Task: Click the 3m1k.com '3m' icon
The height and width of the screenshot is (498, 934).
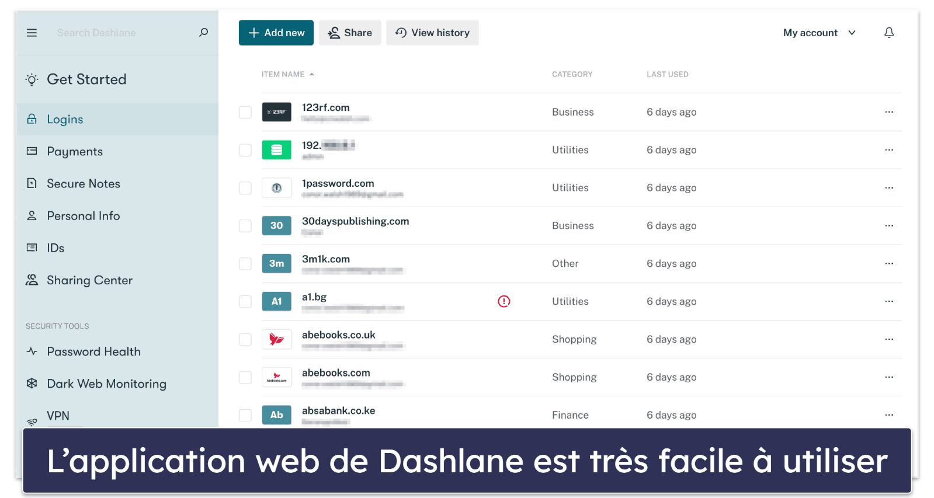Action: pyautogui.click(x=276, y=264)
